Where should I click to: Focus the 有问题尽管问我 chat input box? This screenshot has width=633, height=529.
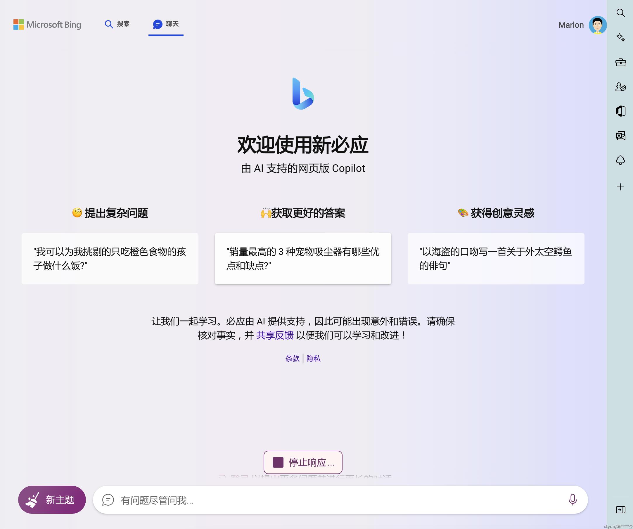pyautogui.click(x=340, y=500)
